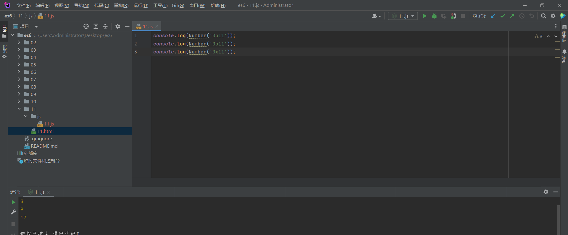Go to next highlighted warning arrow
This screenshot has width=568, height=235.
coord(556,36)
